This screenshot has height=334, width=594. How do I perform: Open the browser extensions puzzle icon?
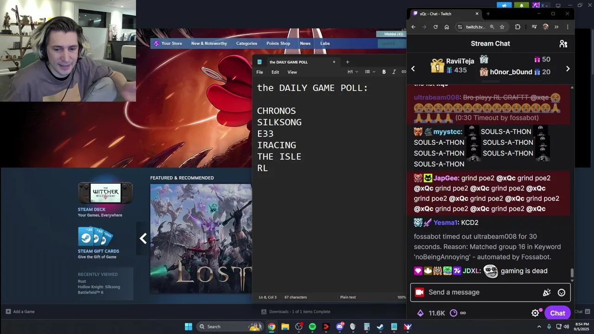click(517, 27)
